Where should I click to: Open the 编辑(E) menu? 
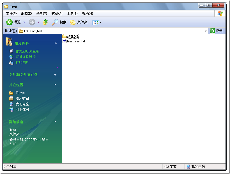click(x=26, y=13)
